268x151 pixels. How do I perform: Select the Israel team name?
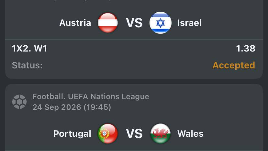189,23
